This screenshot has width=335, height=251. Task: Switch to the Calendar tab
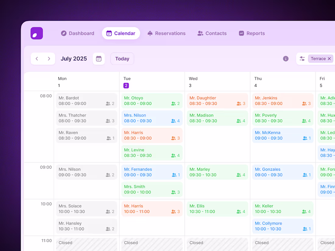tap(121, 33)
